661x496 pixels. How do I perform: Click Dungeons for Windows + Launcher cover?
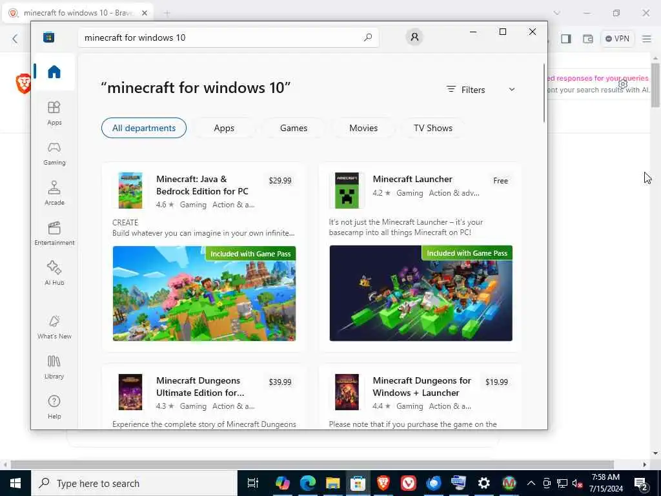(347, 392)
